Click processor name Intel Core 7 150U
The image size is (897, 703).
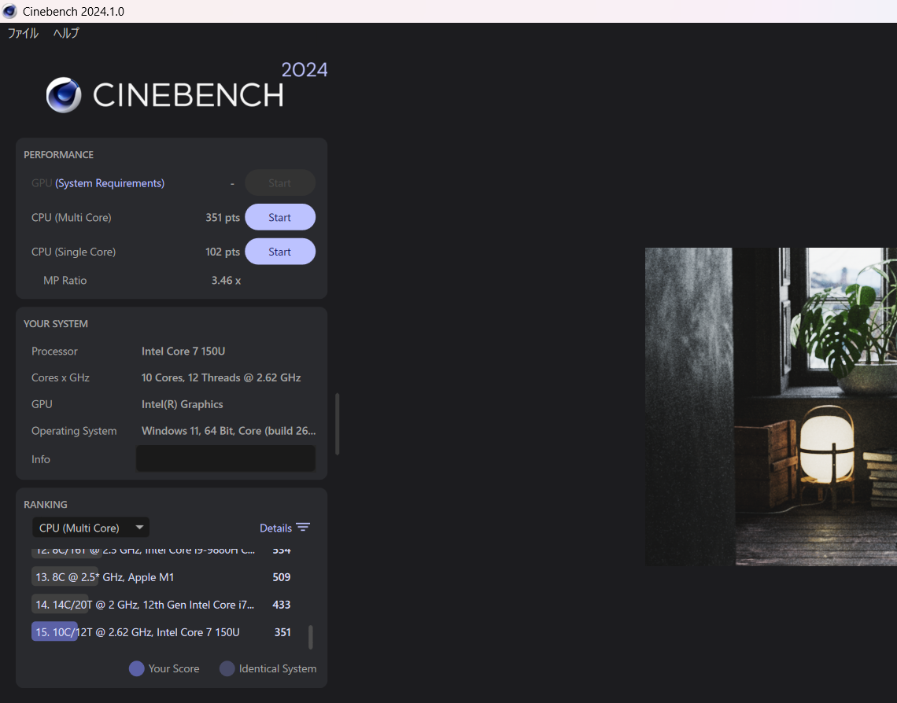pyautogui.click(x=183, y=351)
